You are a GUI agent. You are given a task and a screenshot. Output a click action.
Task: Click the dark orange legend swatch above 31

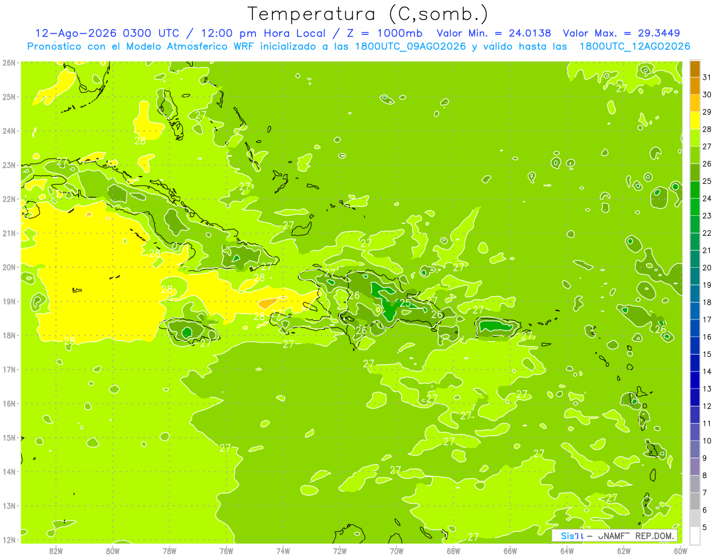pos(695,68)
